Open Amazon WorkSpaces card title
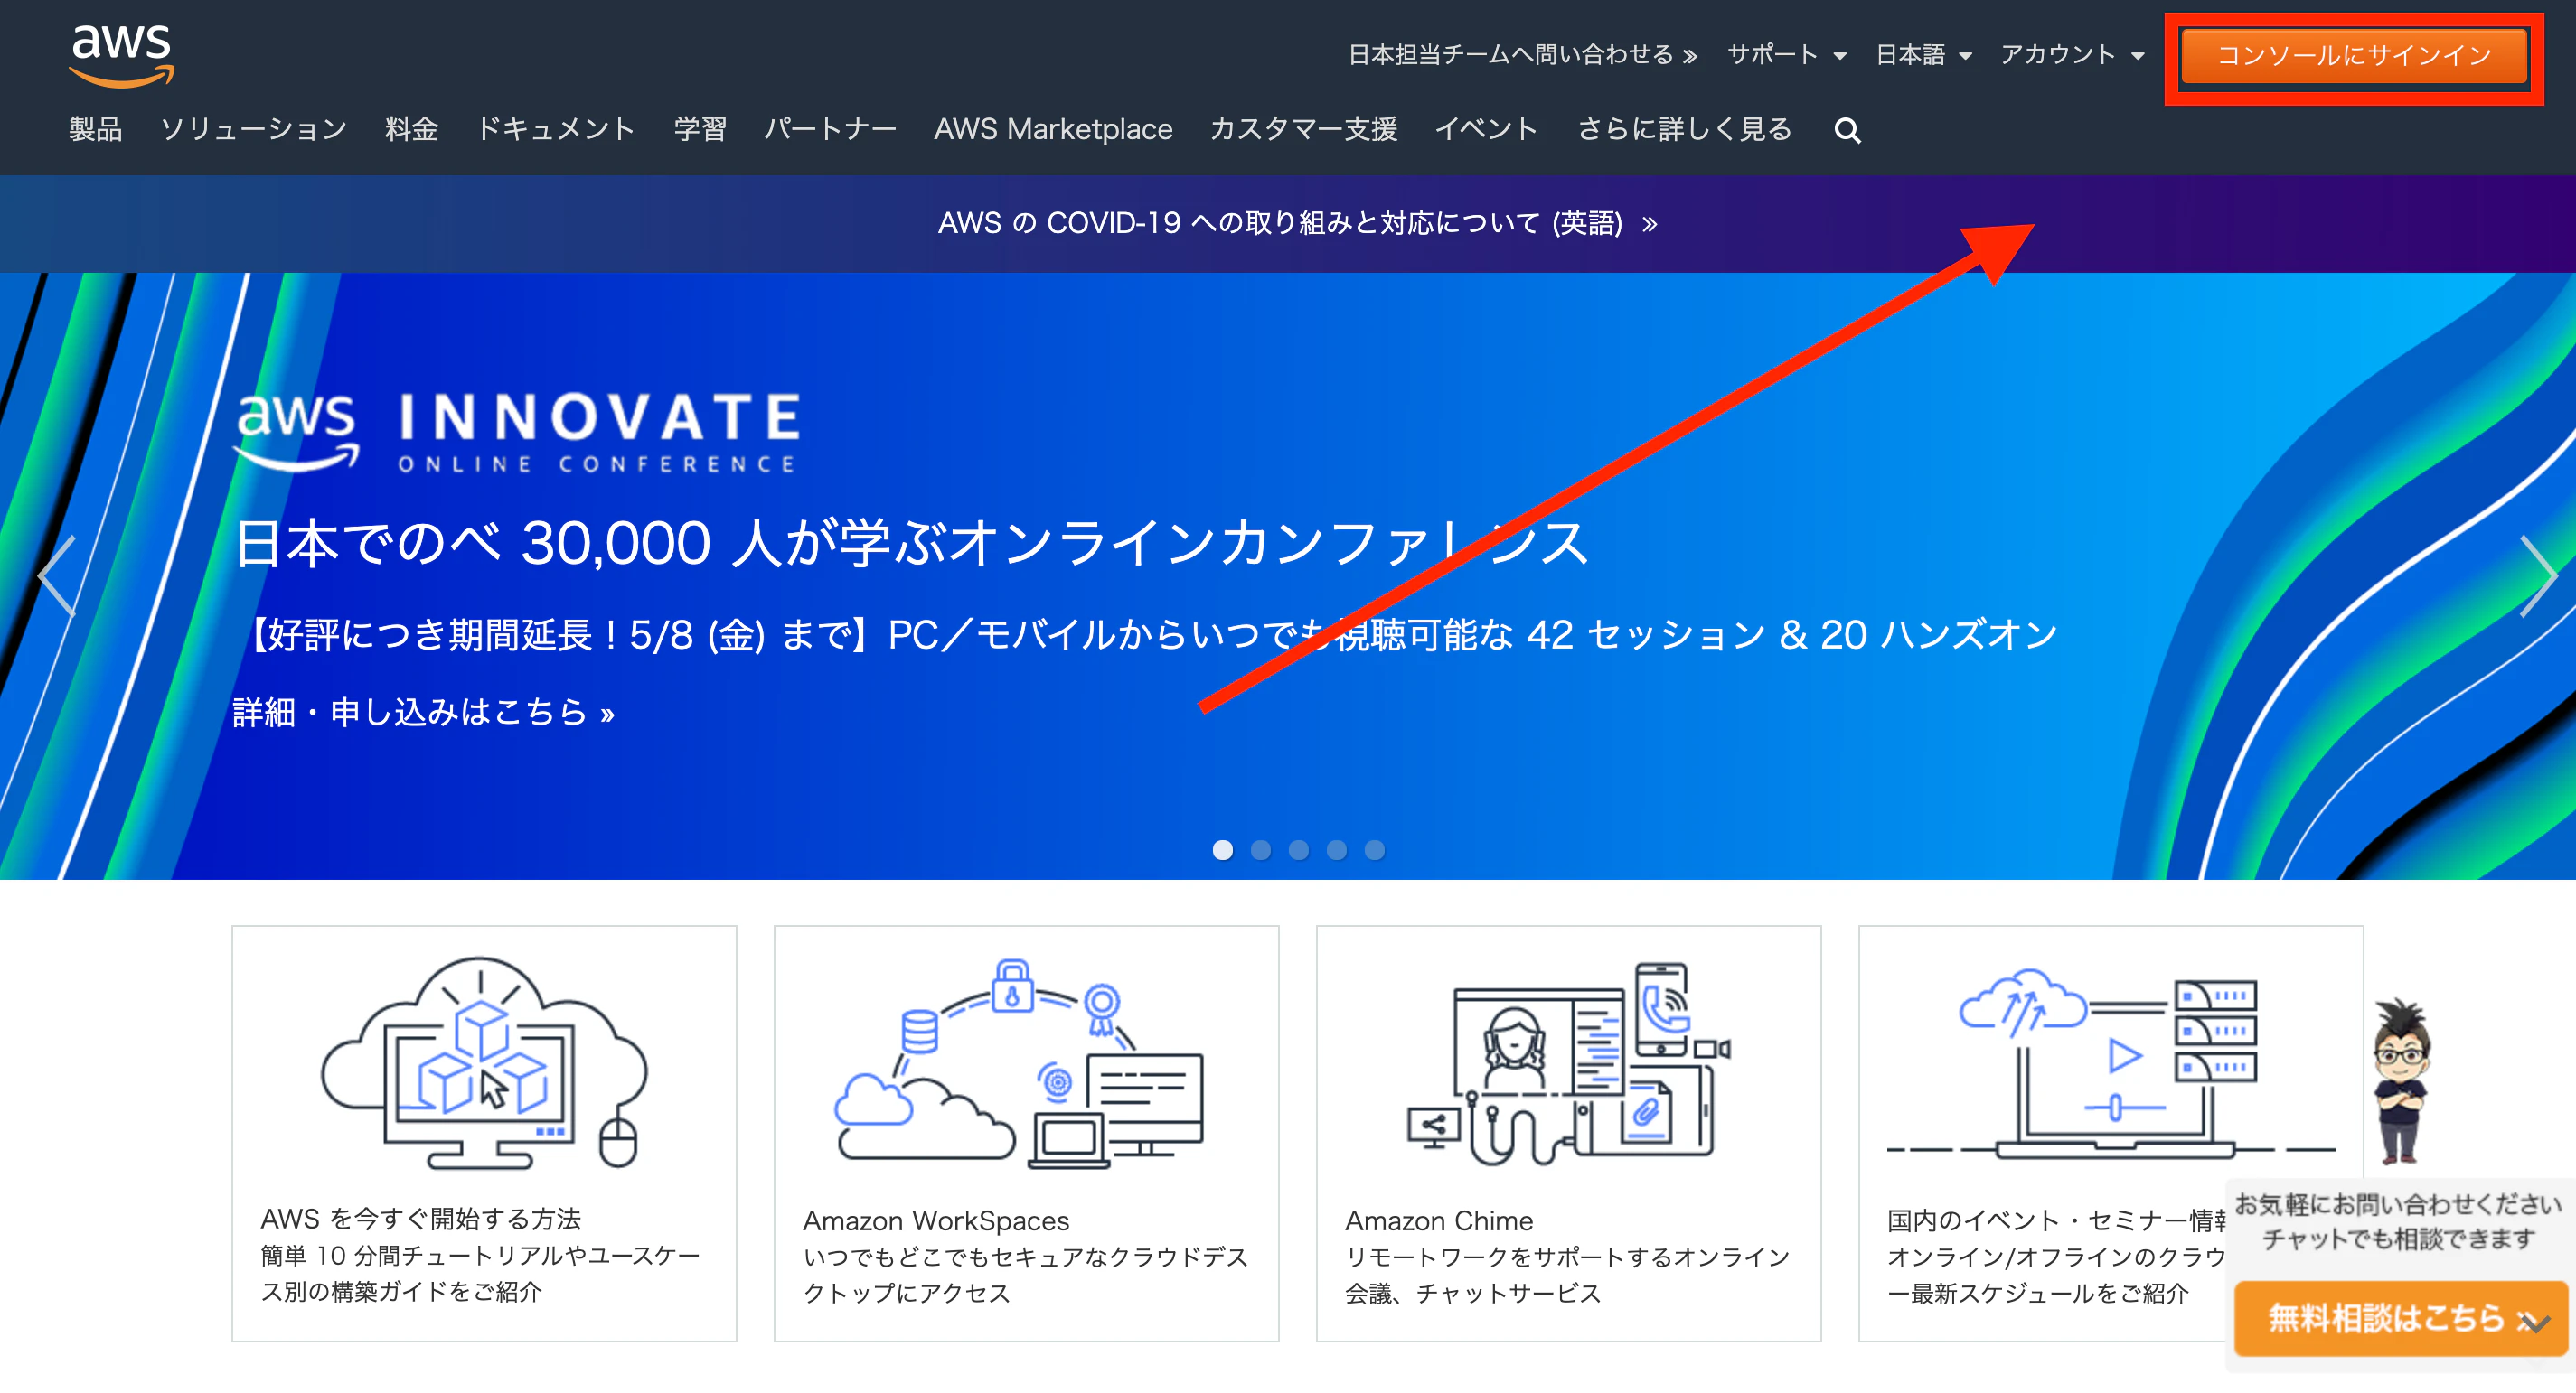This screenshot has height=1393, width=2576. 936,1220
